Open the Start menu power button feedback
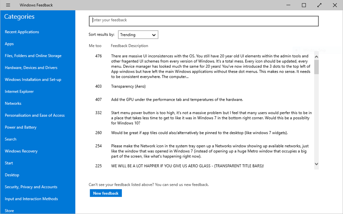 [211, 118]
